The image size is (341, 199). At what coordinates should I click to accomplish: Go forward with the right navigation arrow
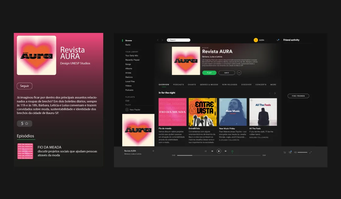point(162,40)
